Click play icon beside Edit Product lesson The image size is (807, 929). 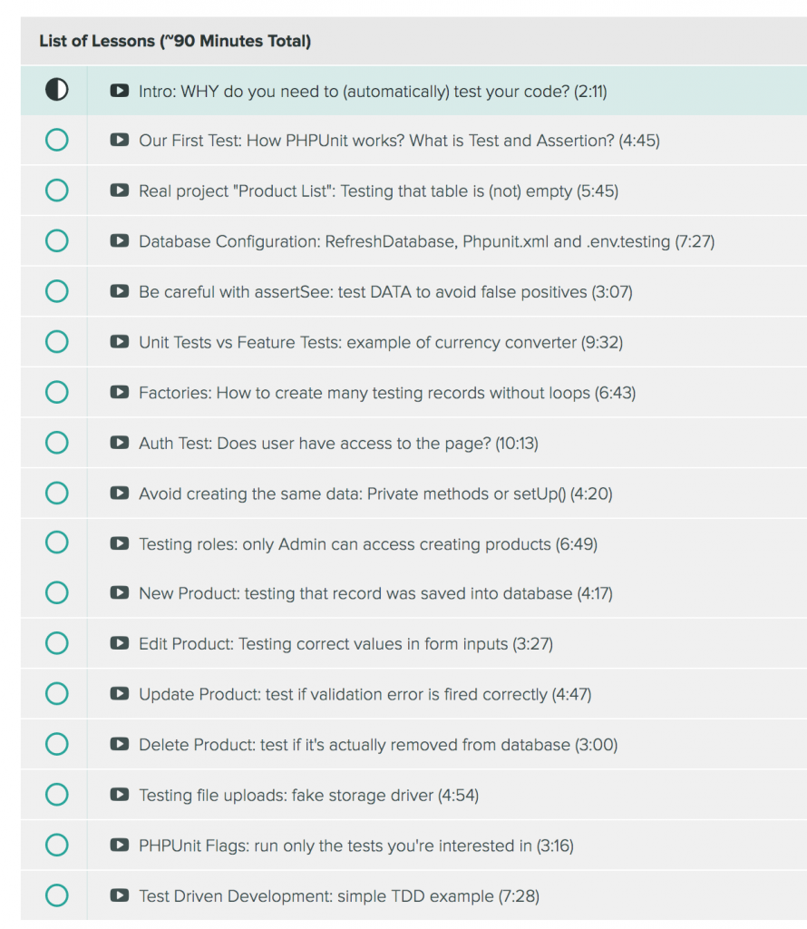tap(119, 644)
